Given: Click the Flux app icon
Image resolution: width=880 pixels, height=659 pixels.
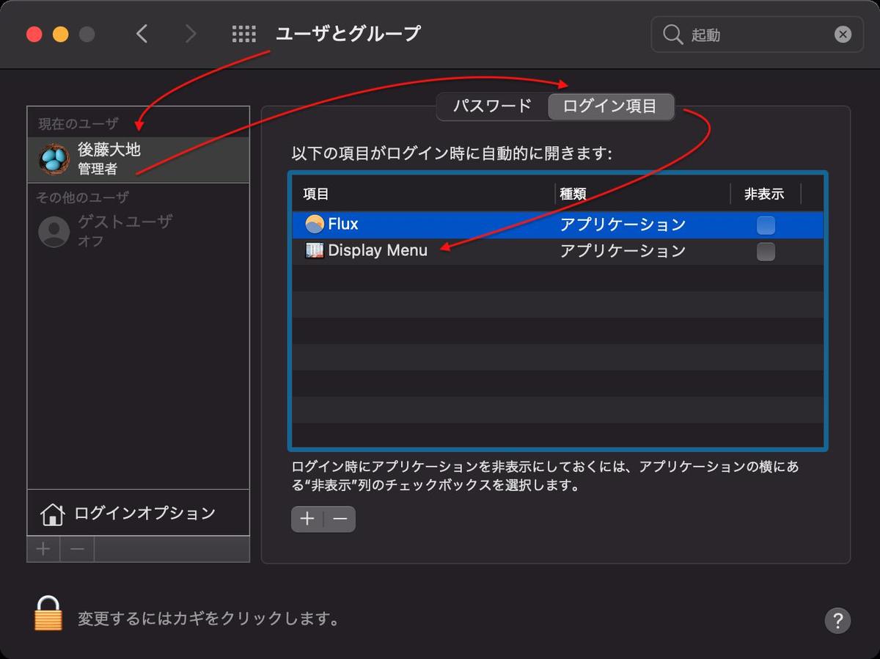Looking at the screenshot, I should click(x=315, y=224).
